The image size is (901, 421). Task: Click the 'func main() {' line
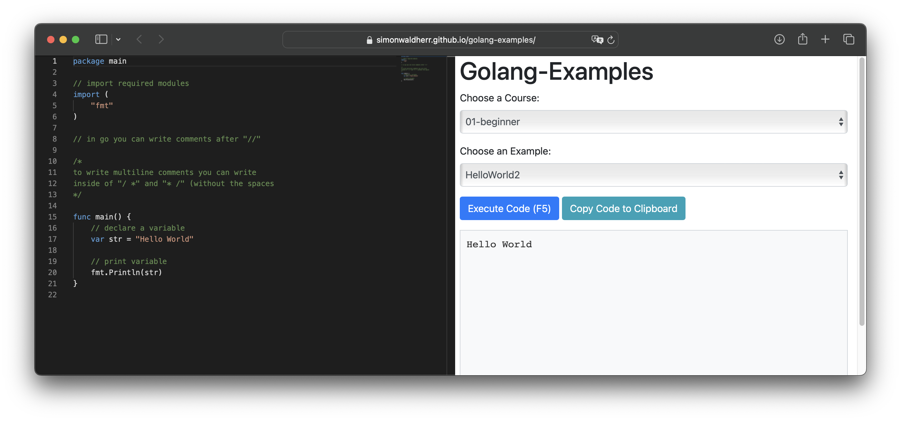tap(102, 217)
